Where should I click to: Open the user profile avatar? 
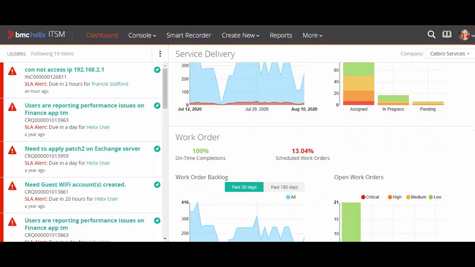[464, 35]
